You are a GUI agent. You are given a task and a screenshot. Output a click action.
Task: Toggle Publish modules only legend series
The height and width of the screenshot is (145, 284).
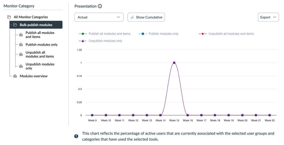tap(163, 34)
